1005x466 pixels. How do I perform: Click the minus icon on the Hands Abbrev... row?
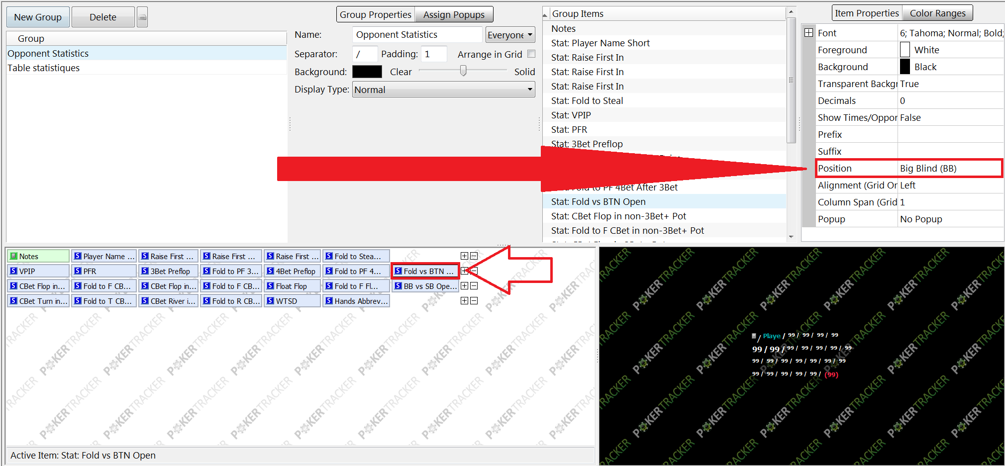[x=474, y=300]
